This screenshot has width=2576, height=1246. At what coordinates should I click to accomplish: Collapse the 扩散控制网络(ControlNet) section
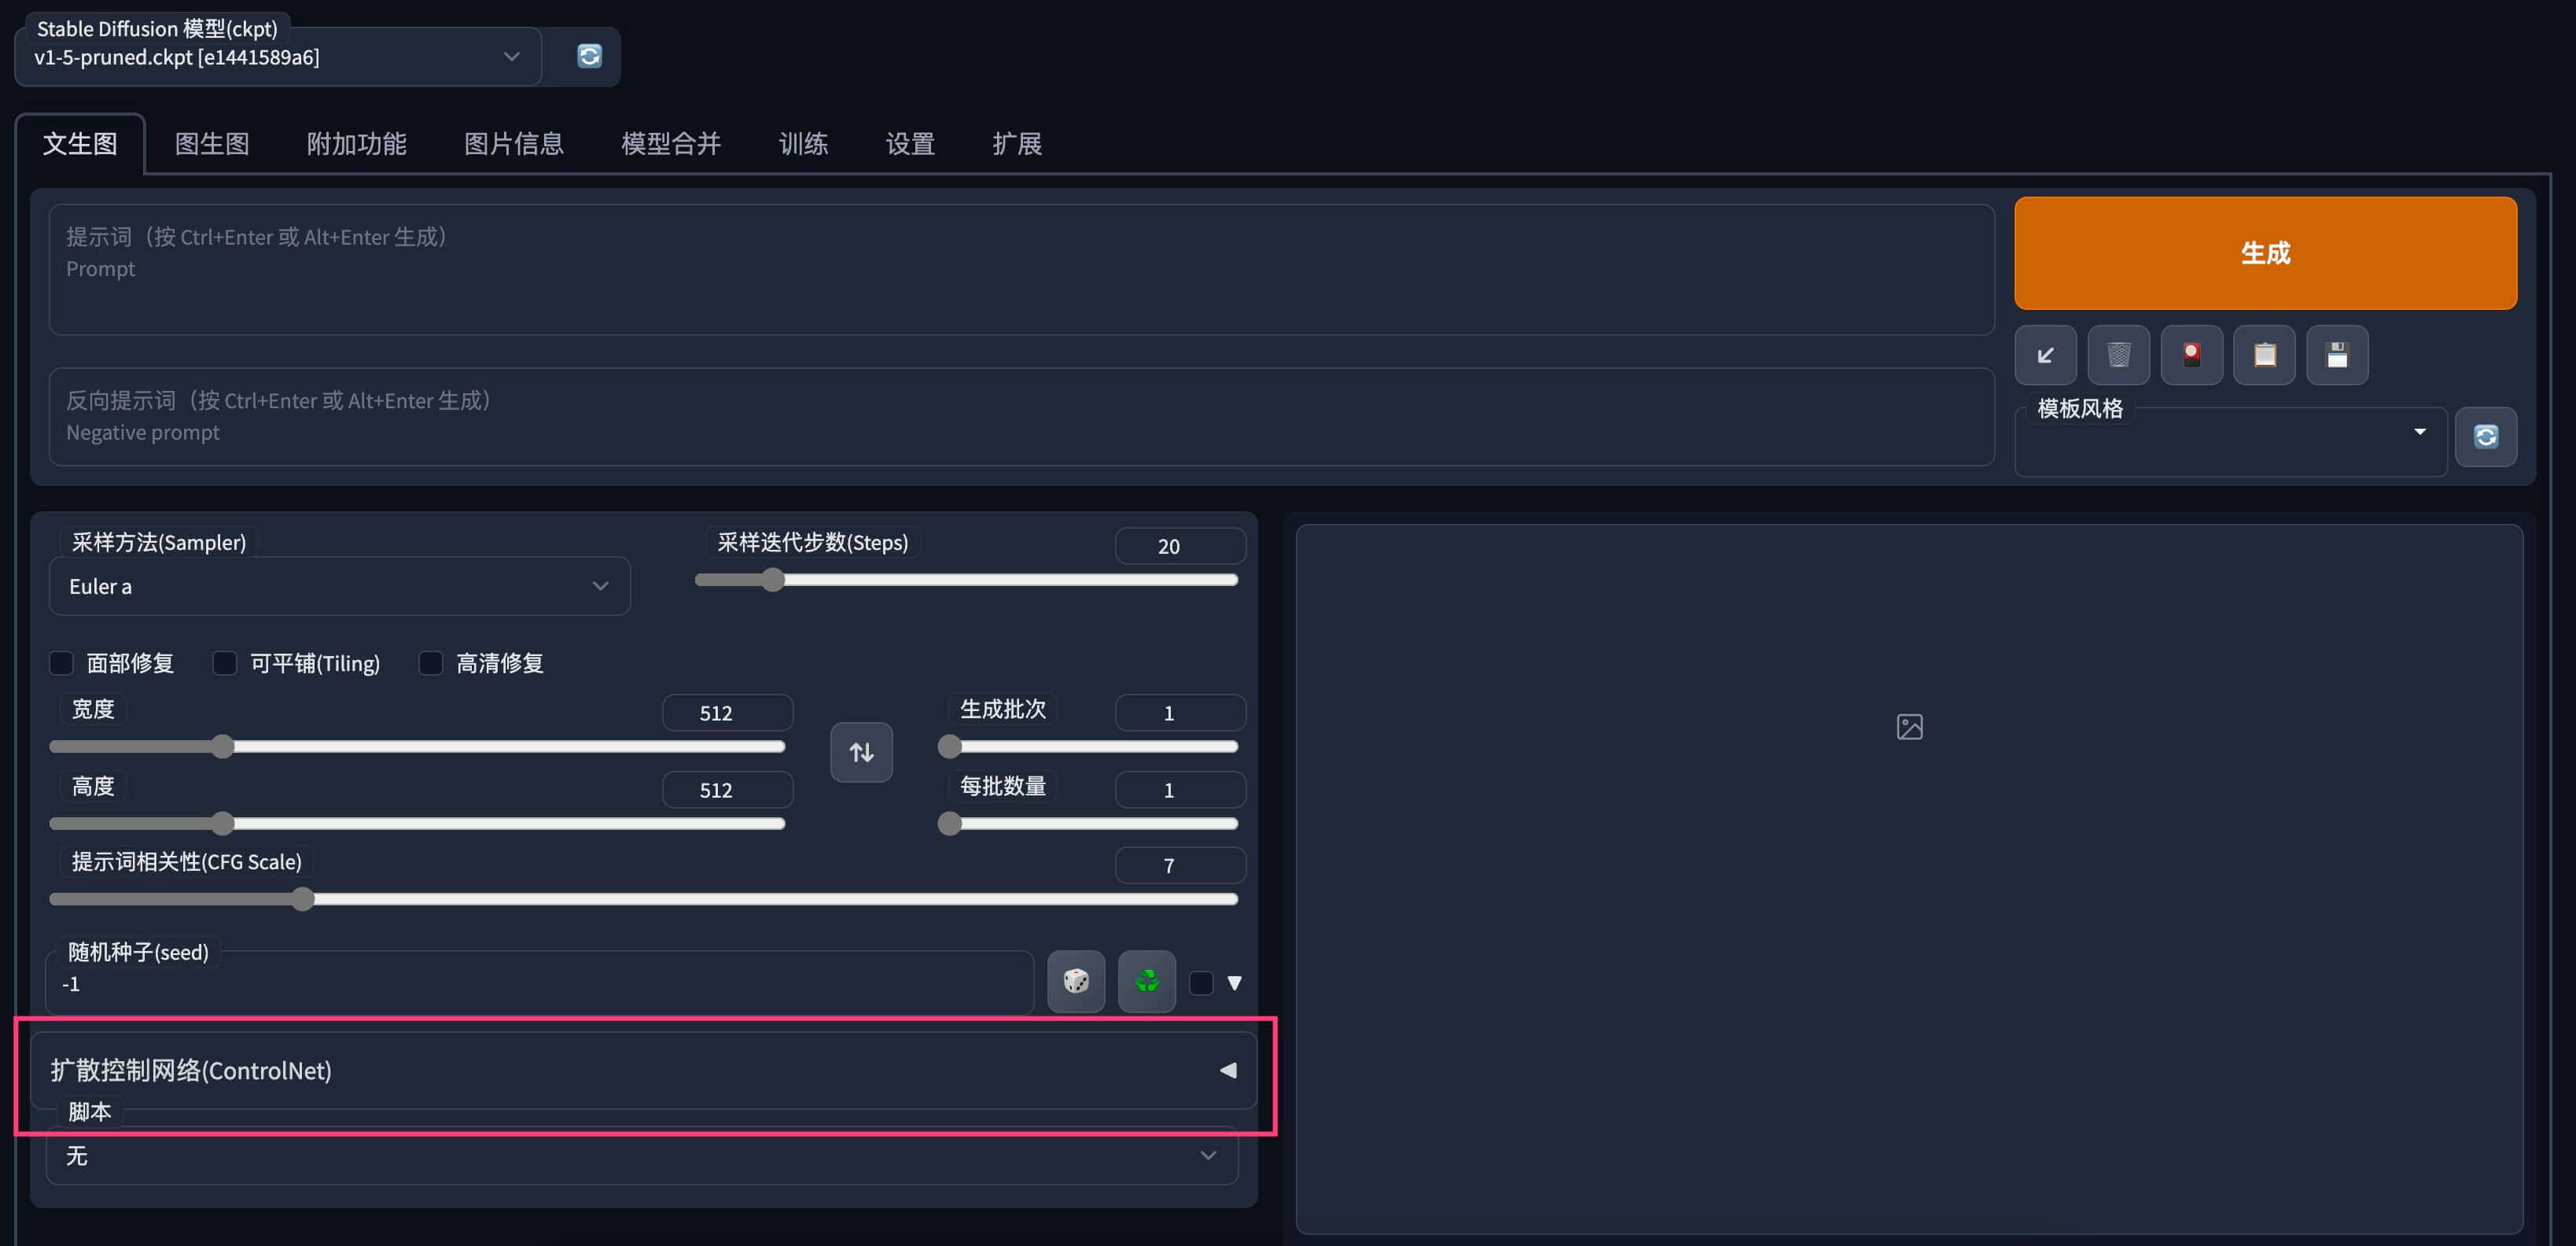[1228, 1070]
